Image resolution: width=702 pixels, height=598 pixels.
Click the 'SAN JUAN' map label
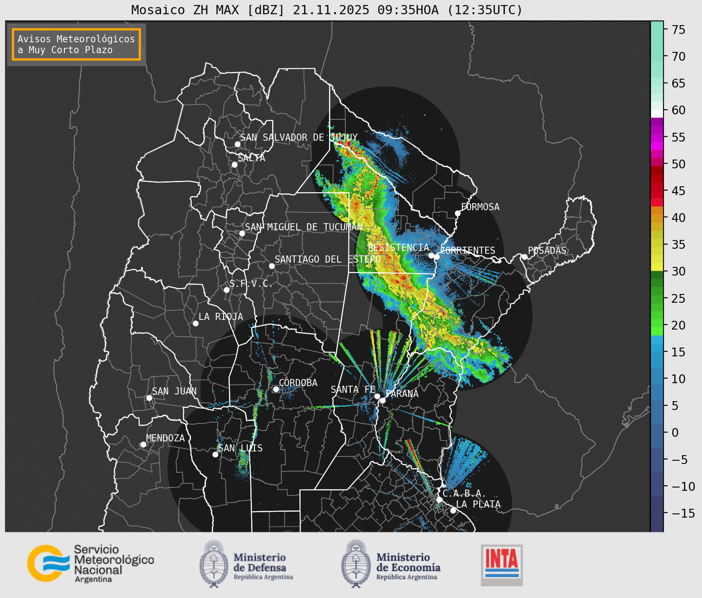point(174,391)
